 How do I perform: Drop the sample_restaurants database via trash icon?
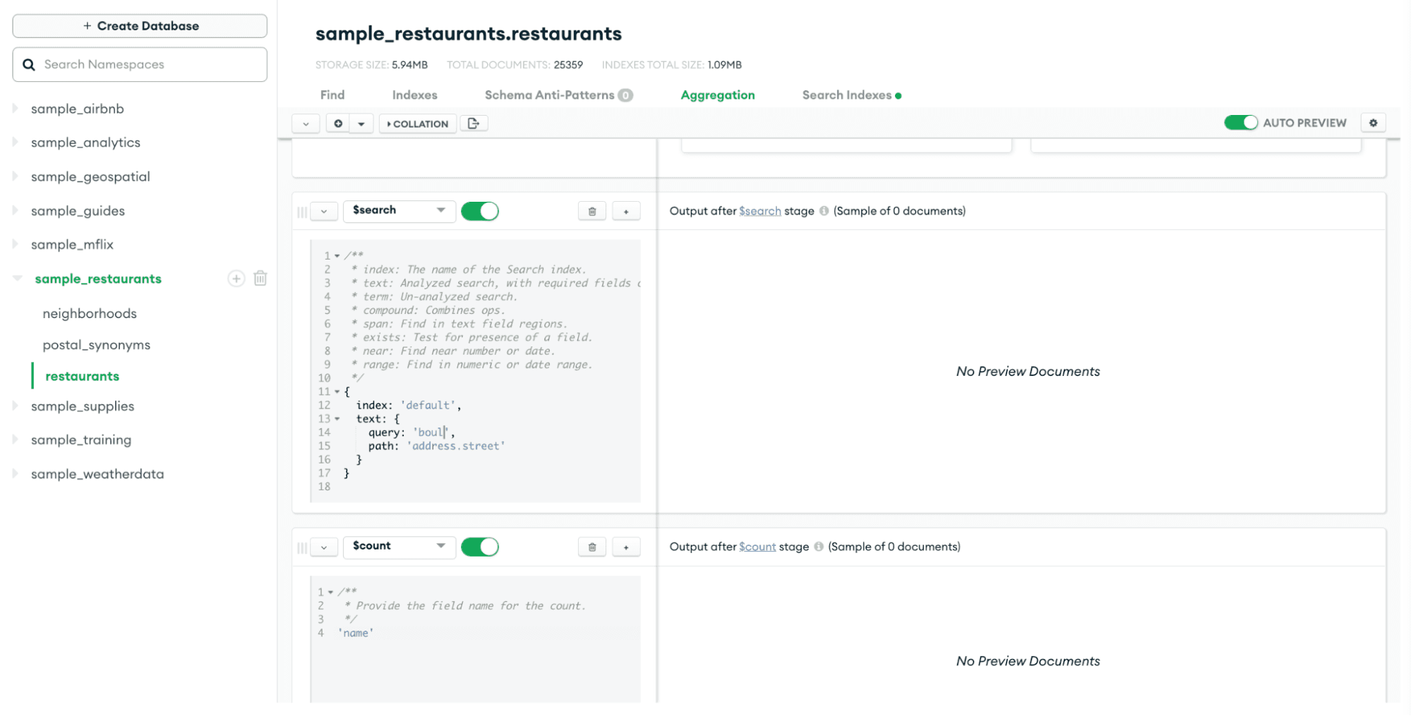tap(260, 279)
